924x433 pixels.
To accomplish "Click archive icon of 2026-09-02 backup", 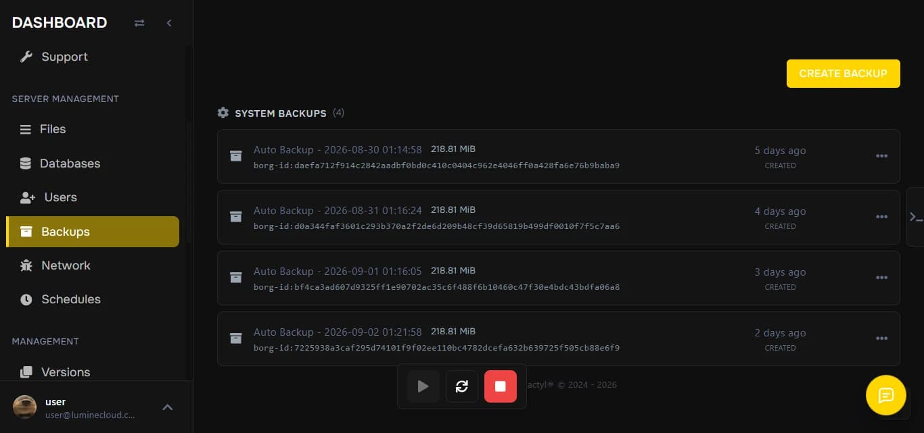I will pyautogui.click(x=236, y=338).
